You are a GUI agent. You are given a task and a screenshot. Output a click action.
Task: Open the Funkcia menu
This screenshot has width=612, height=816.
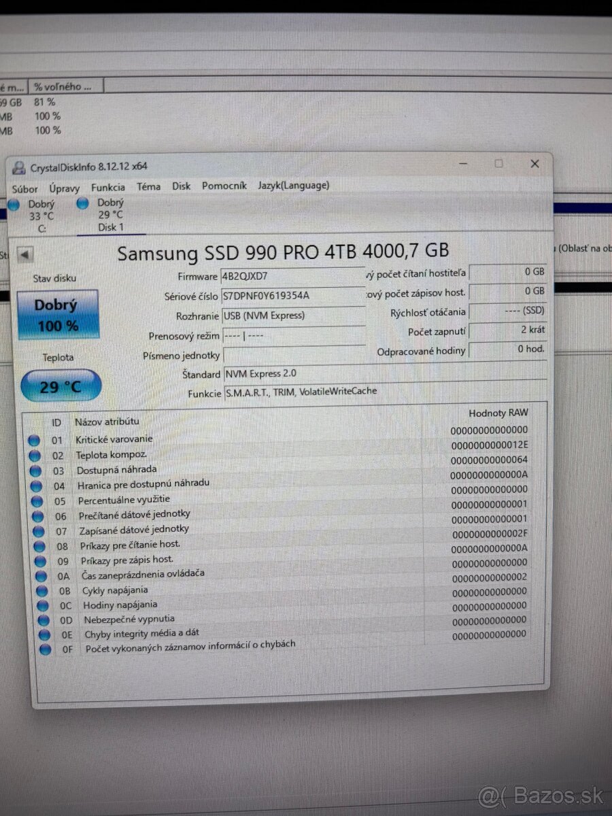[108, 187]
